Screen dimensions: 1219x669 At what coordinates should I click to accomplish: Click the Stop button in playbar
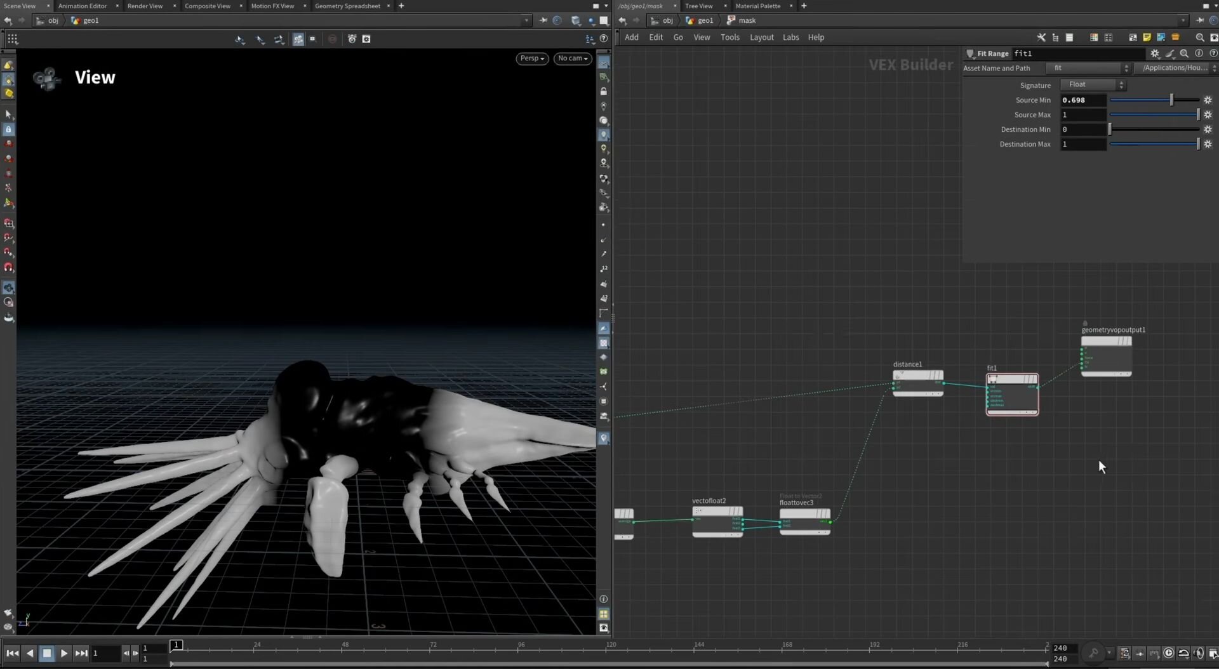coord(47,653)
